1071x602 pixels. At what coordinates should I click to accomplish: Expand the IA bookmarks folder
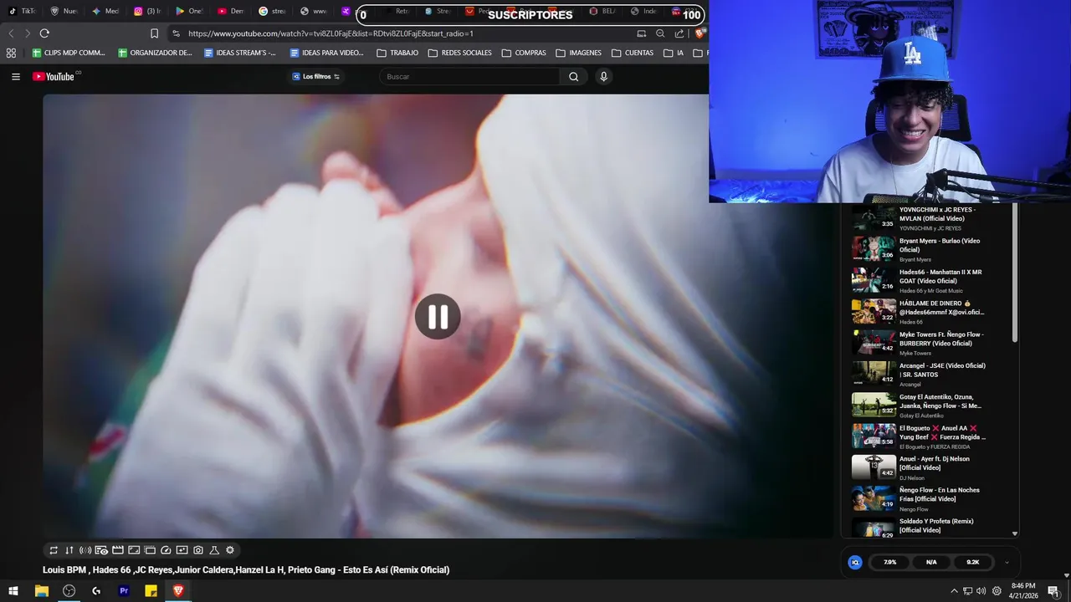tap(674, 53)
